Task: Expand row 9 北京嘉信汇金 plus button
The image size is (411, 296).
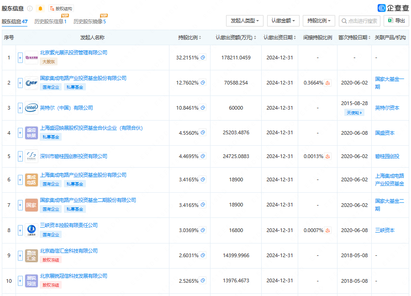Action: coord(20,256)
